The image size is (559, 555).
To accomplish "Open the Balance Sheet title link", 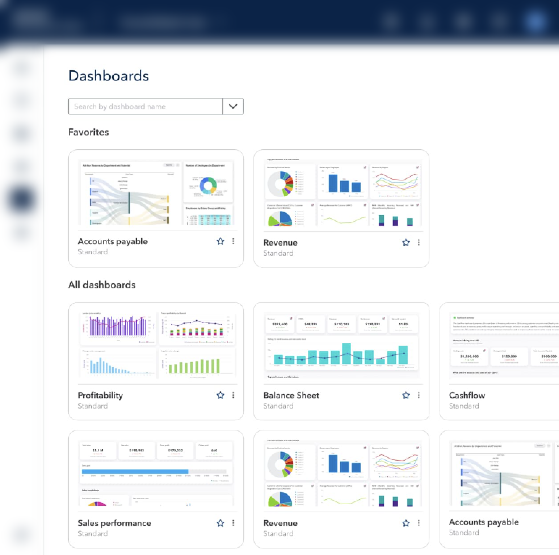I will coord(291,395).
